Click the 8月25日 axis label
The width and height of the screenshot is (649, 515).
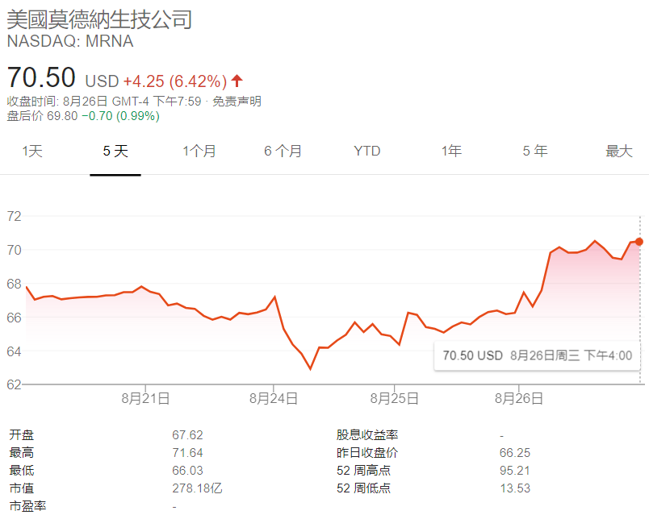[x=395, y=398]
